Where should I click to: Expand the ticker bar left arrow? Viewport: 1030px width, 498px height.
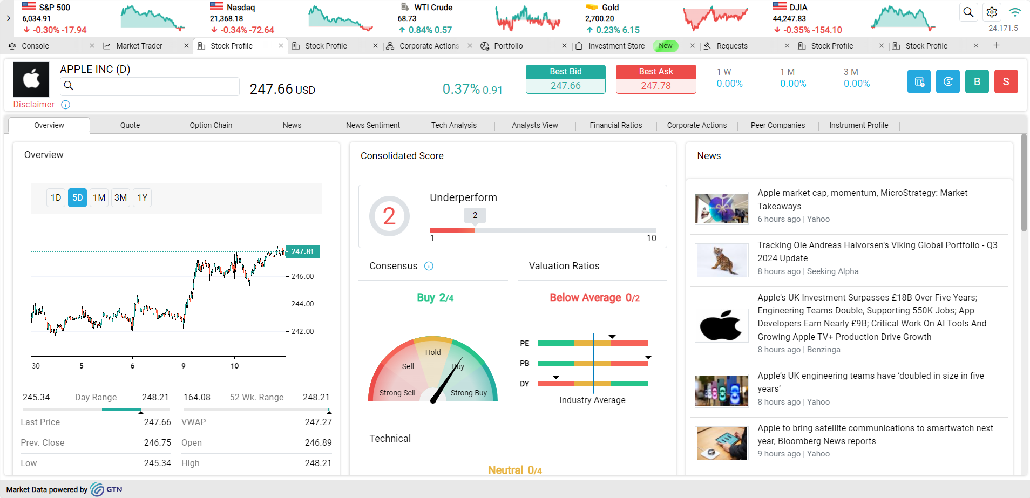point(8,18)
